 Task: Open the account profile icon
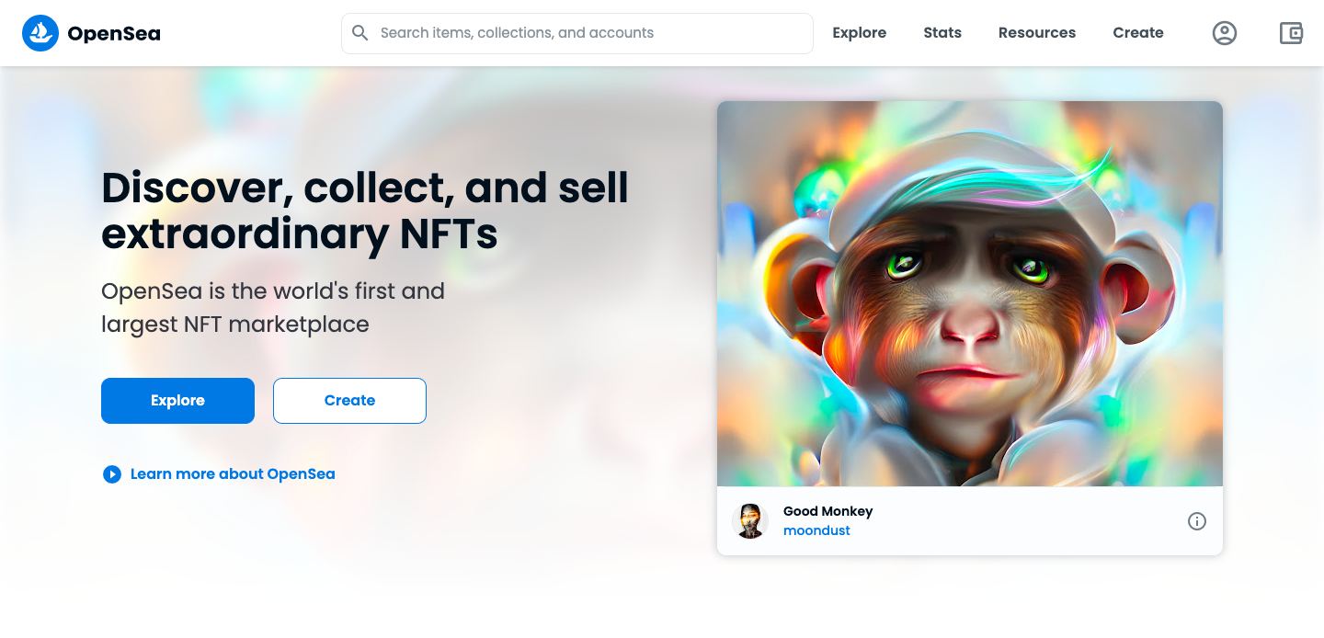click(1225, 33)
